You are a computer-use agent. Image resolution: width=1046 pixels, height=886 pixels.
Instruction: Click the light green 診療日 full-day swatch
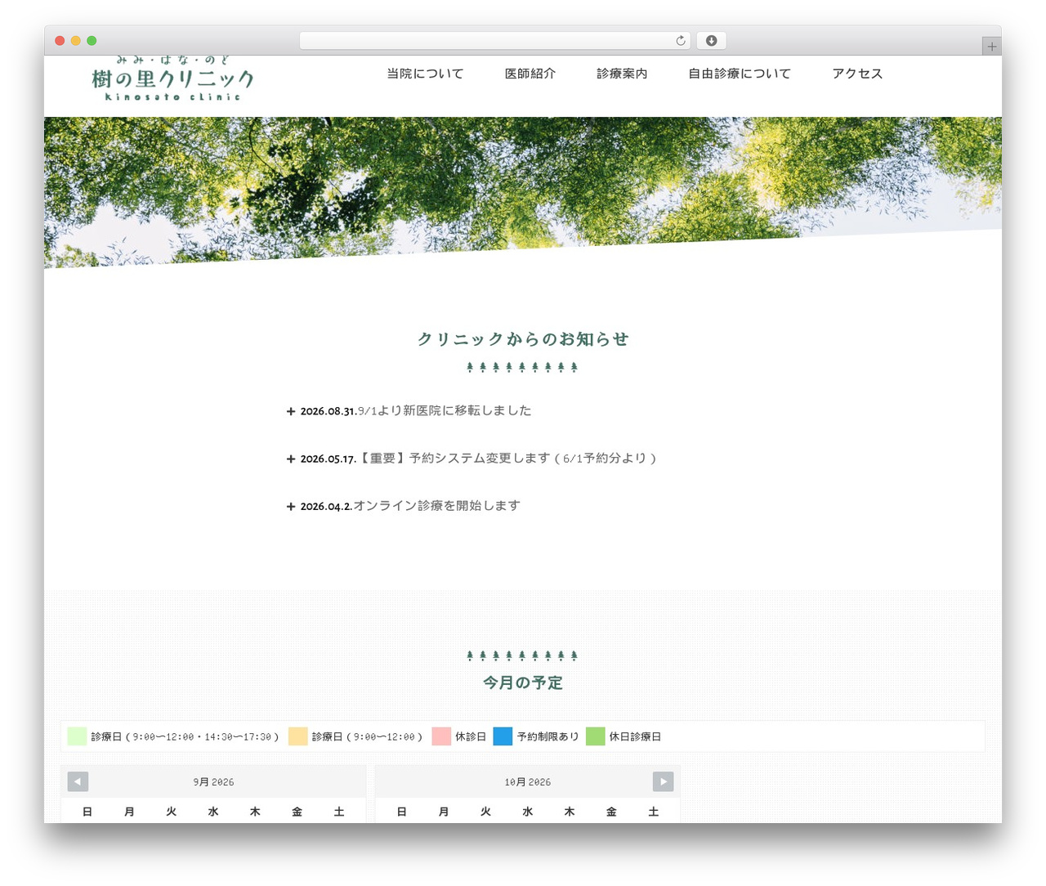point(77,736)
